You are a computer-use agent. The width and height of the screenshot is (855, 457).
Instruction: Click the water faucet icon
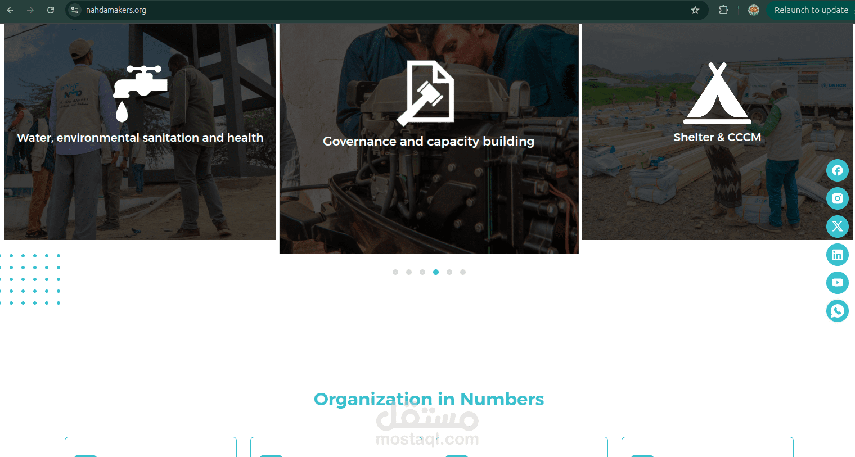(140, 93)
